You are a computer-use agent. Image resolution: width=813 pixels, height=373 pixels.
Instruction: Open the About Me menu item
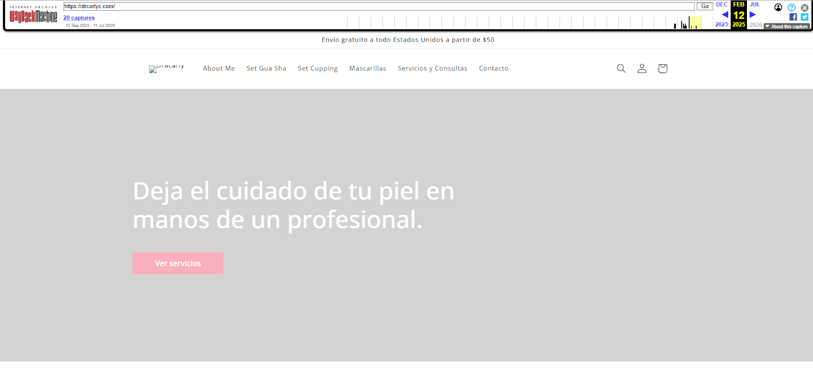(x=219, y=69)
